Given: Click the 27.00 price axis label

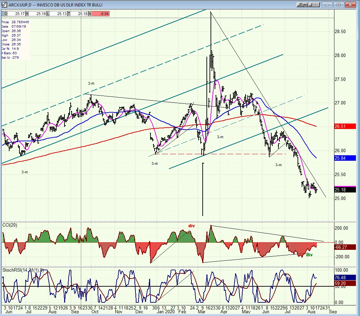Looking at the screenshot, I should tap(340, 103).
